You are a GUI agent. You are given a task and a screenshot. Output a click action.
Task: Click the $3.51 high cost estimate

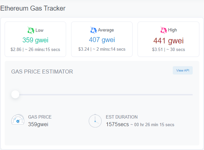tap(158, 49)
